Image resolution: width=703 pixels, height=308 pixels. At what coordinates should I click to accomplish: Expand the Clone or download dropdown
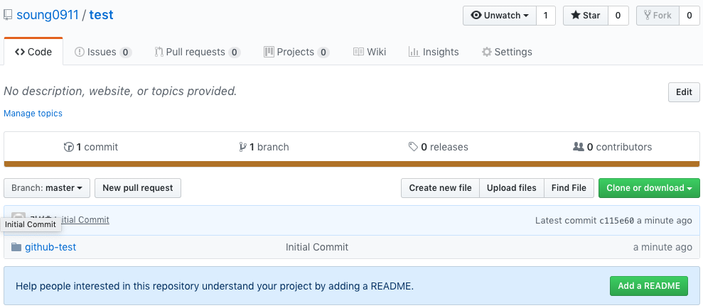click(x=649, y=188)
